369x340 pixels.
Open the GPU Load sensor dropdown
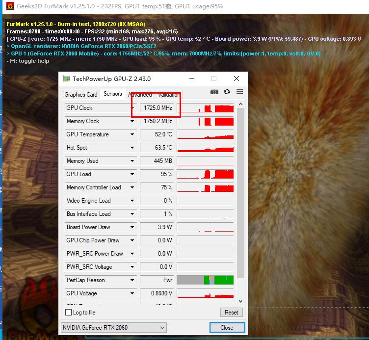[x=132, y=174]
